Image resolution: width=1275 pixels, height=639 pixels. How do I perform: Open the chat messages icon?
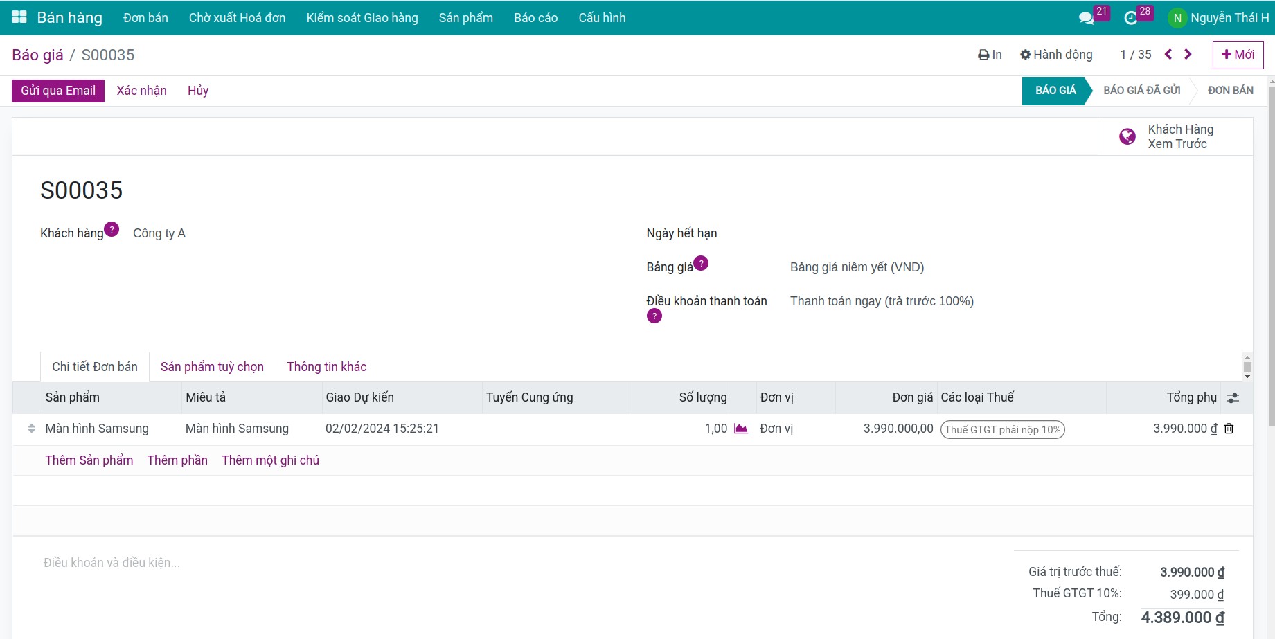pos(1086,18)
